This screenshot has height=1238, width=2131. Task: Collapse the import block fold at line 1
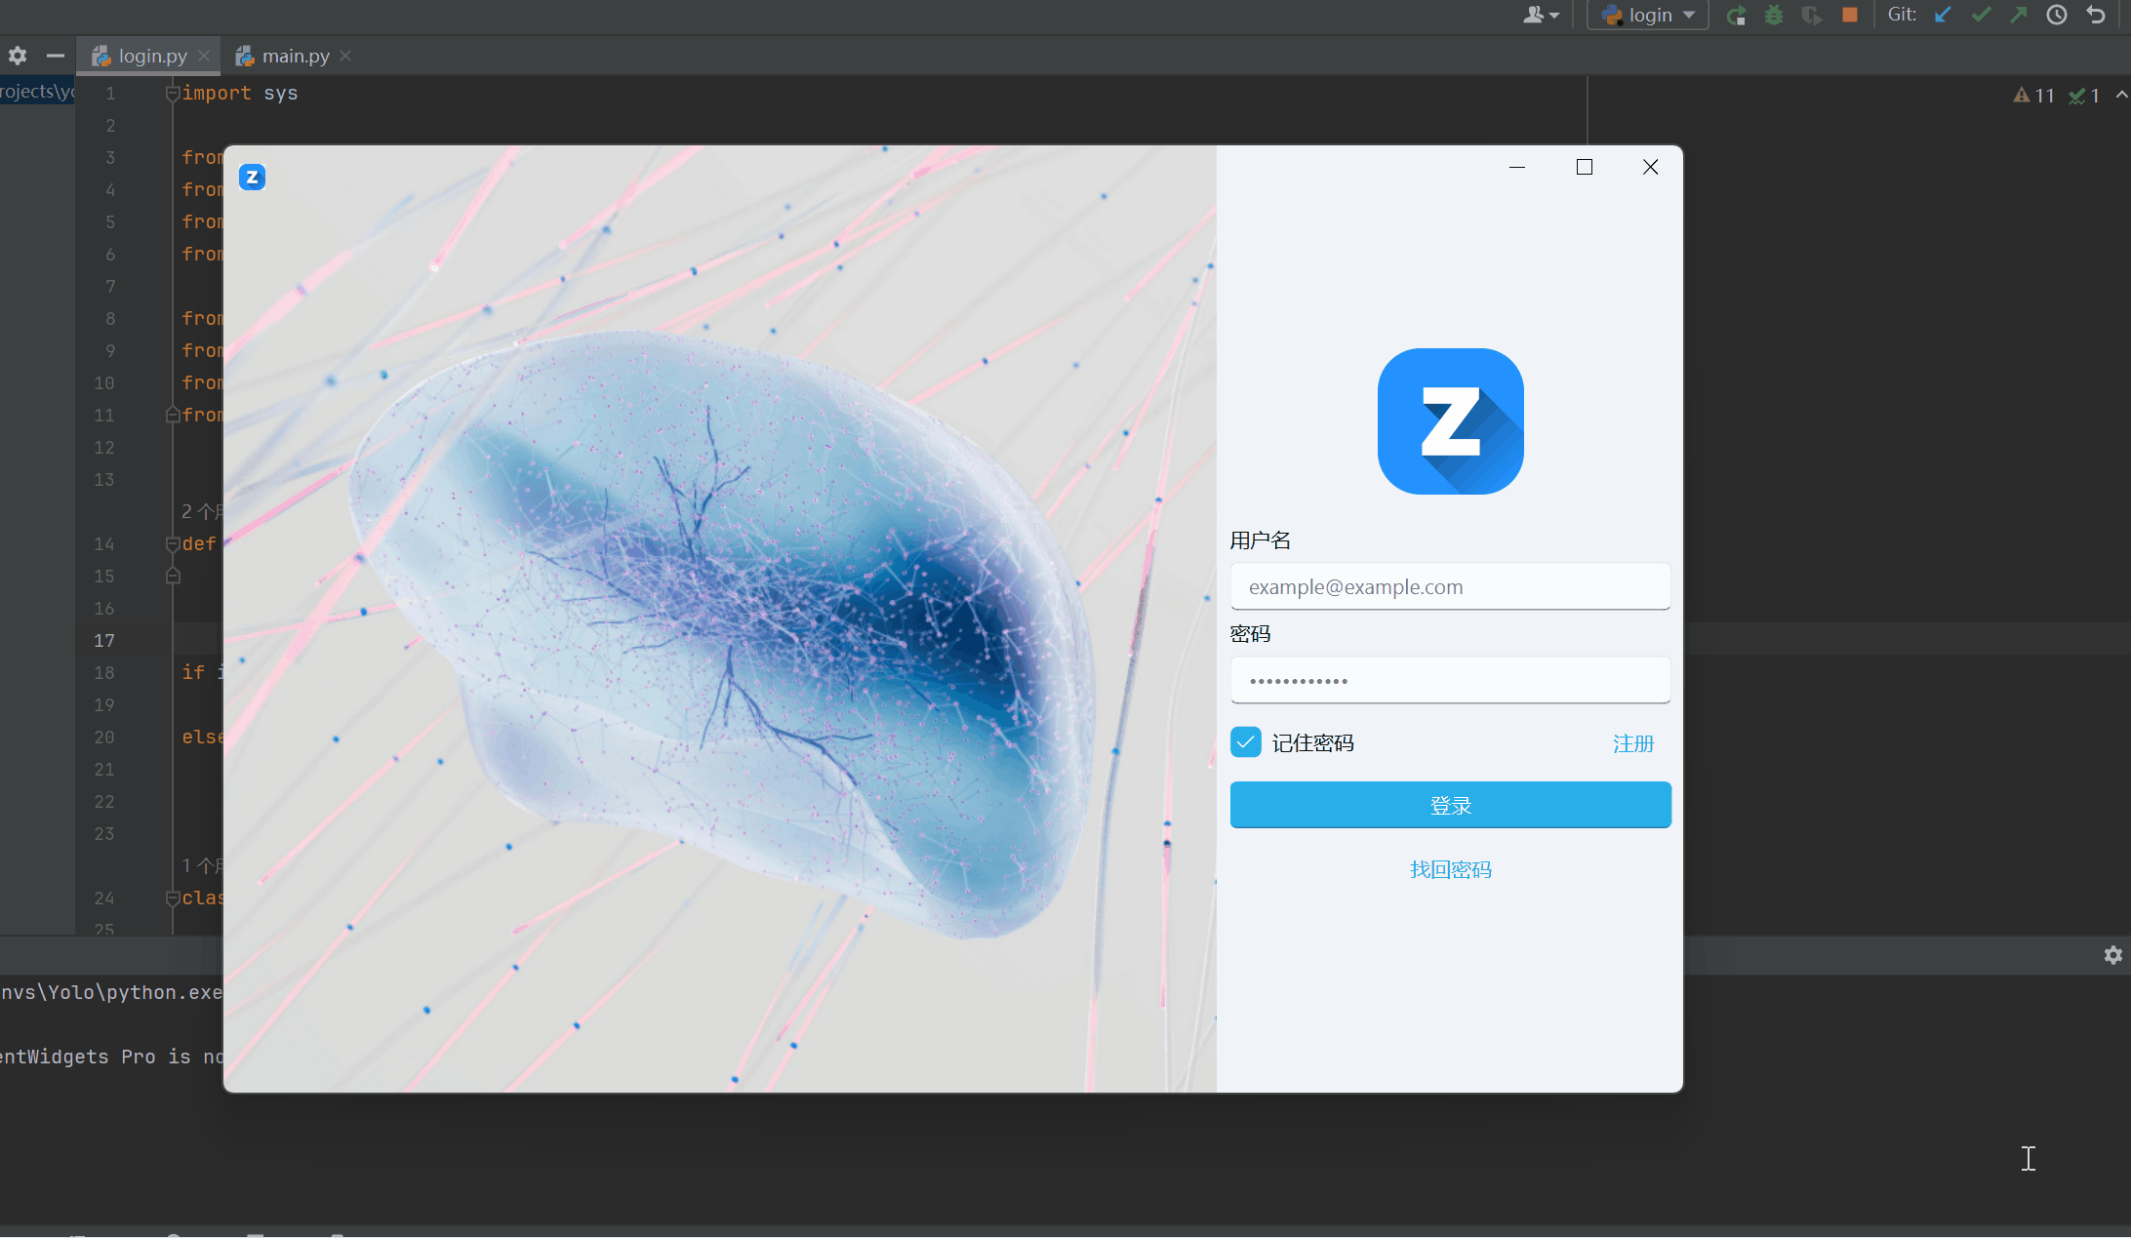(x=173, y=94)
